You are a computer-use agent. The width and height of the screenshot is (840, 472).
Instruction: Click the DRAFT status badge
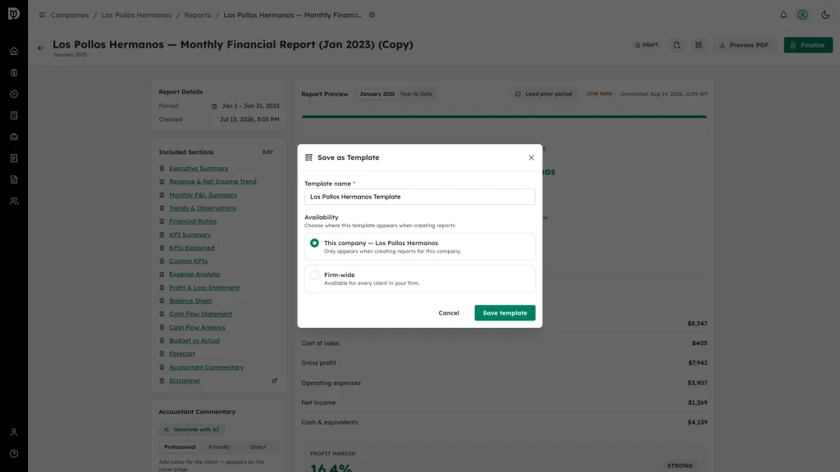point(646,45)
